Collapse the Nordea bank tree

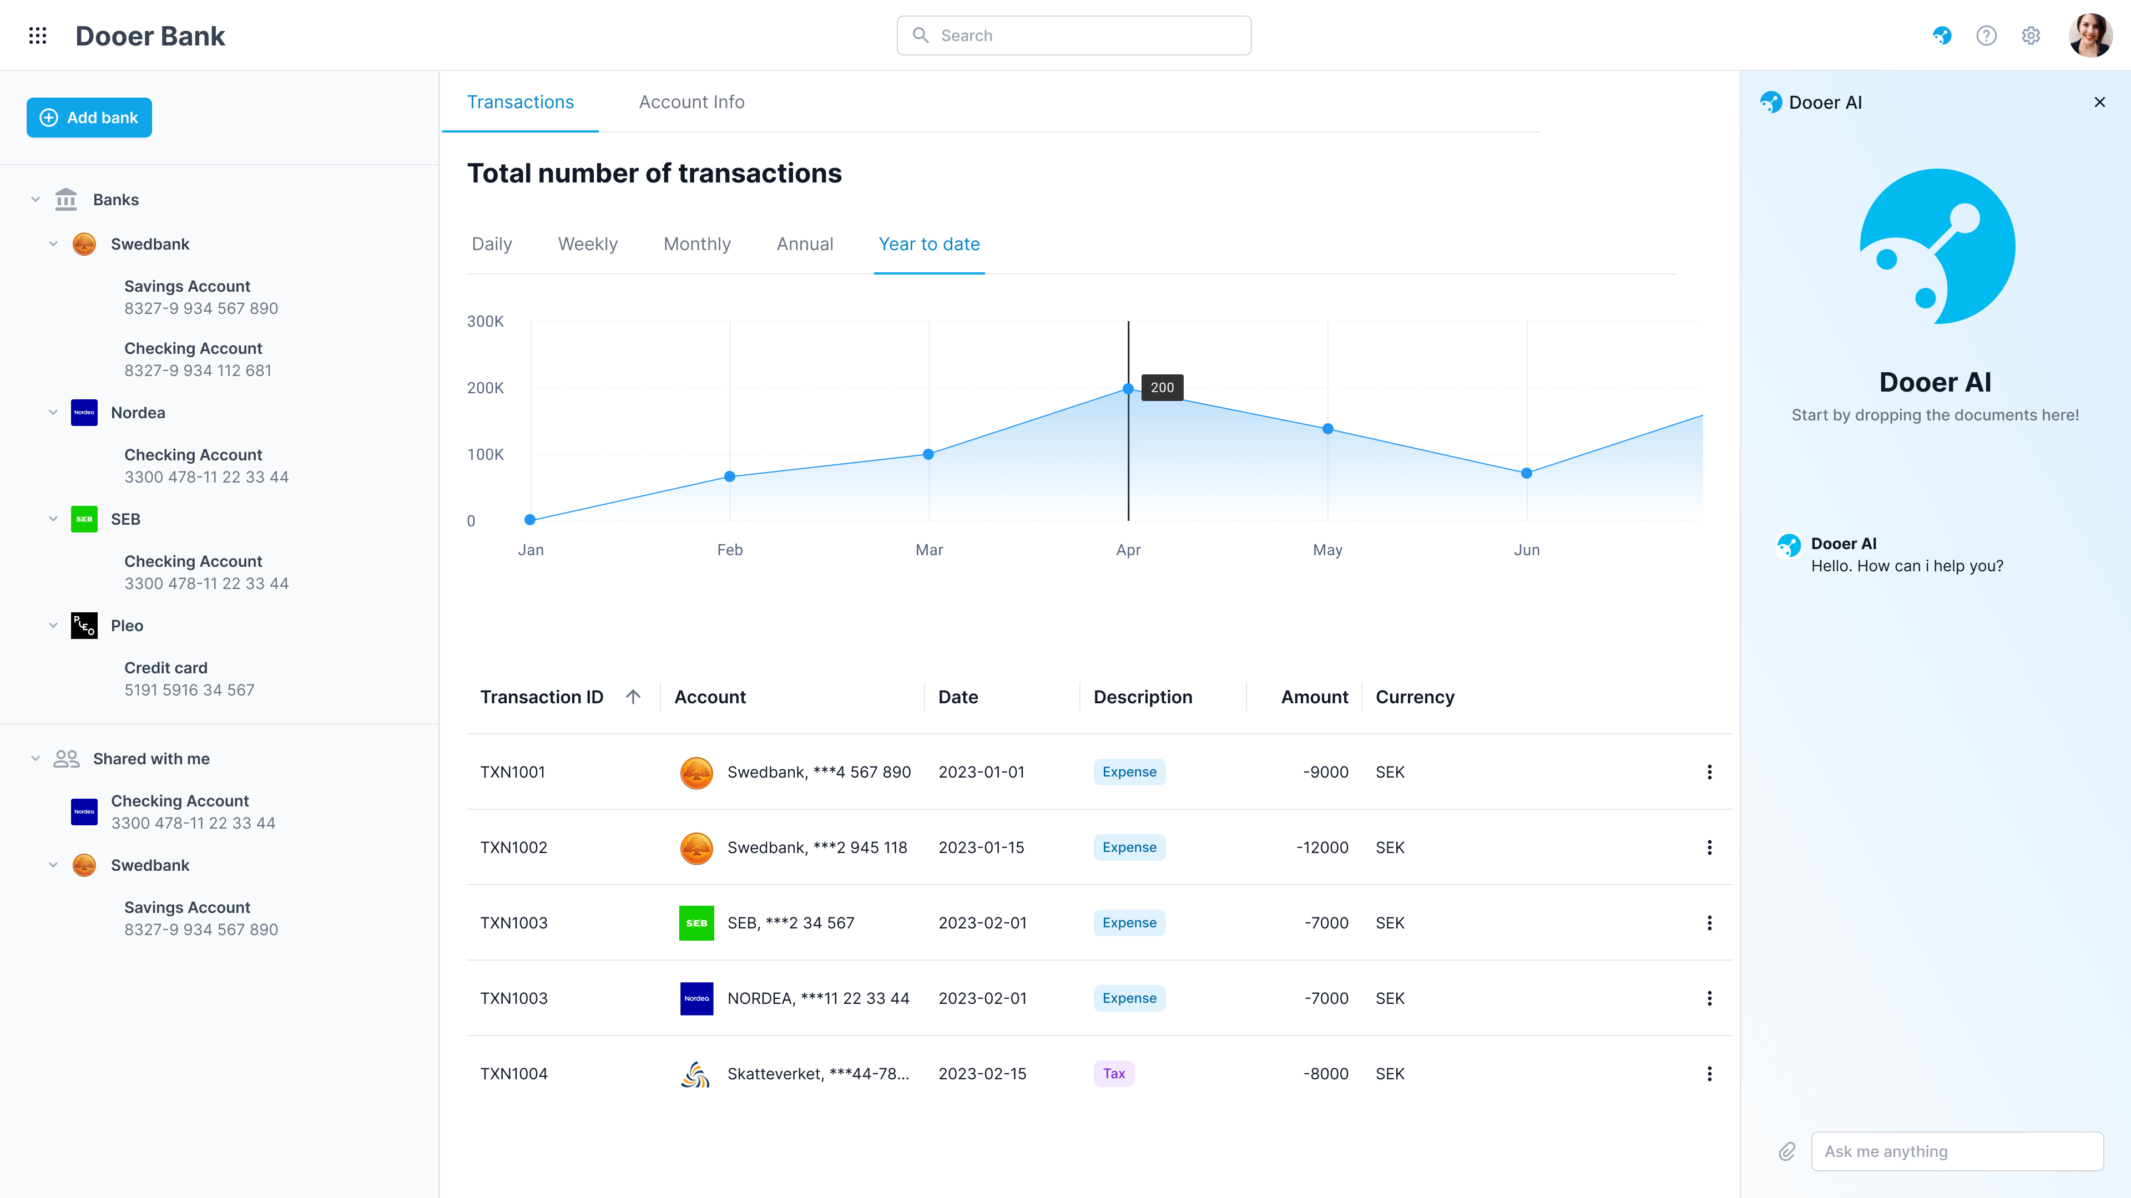pos(53,413)
